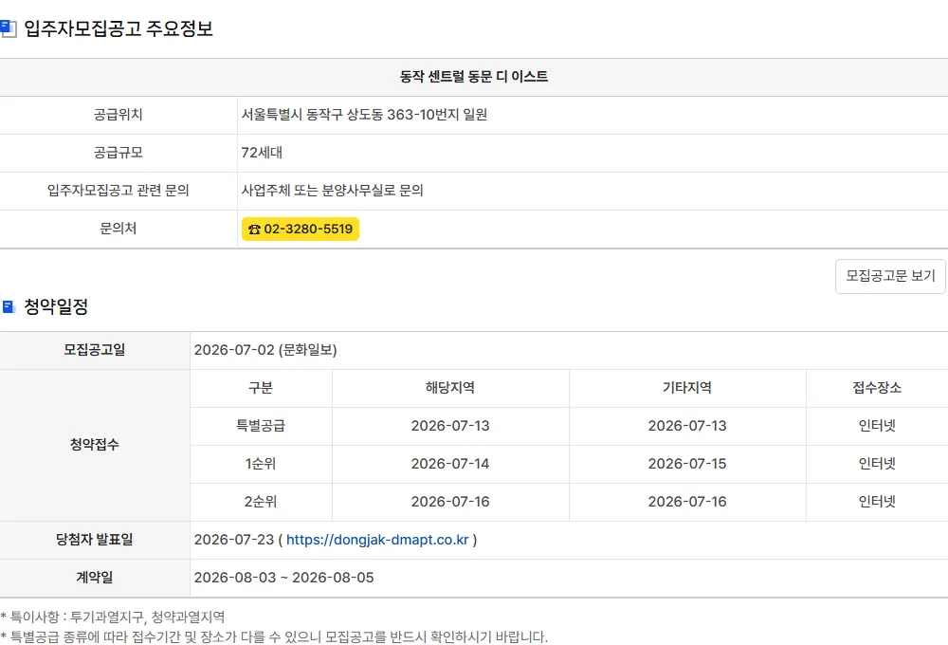Click the 청약일정 heading text
The width and height of the screenshot is (948, 645).
(x=56, y=306)
